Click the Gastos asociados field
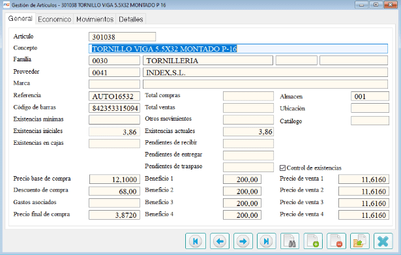 point(114,203)
